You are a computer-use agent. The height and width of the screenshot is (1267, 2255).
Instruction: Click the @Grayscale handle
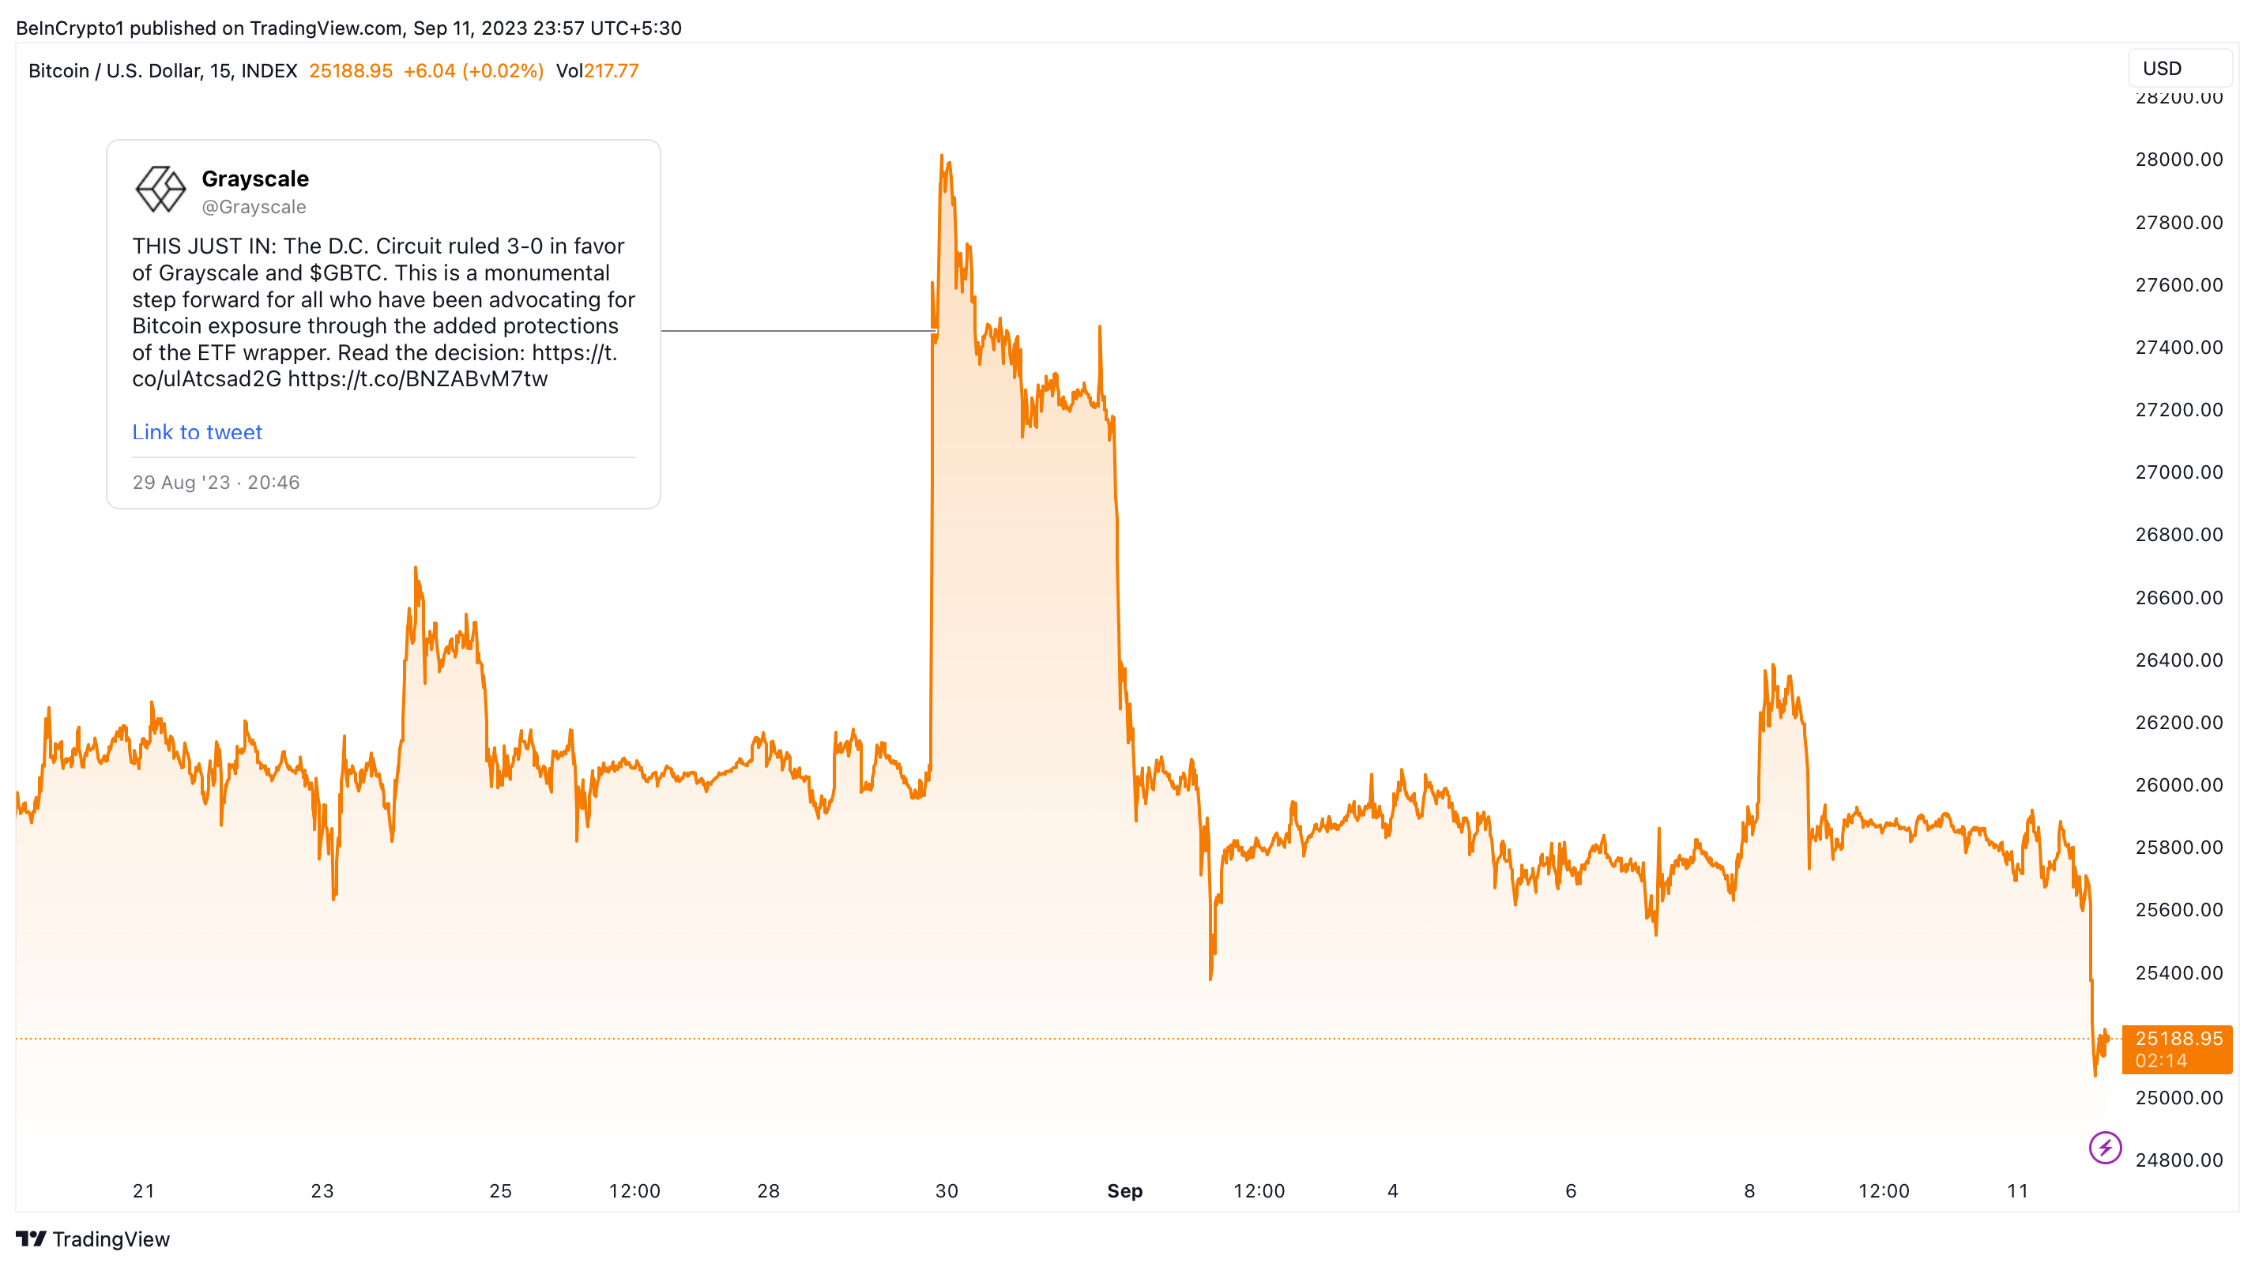(254, 208)
